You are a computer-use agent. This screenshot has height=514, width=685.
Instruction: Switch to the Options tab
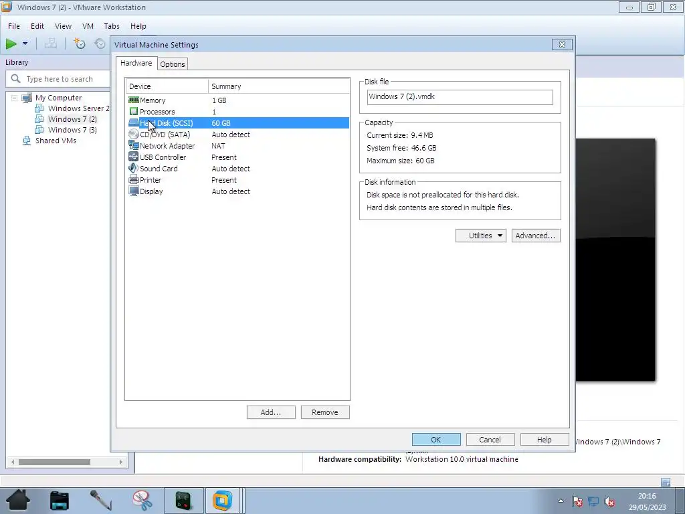(173, 64)
